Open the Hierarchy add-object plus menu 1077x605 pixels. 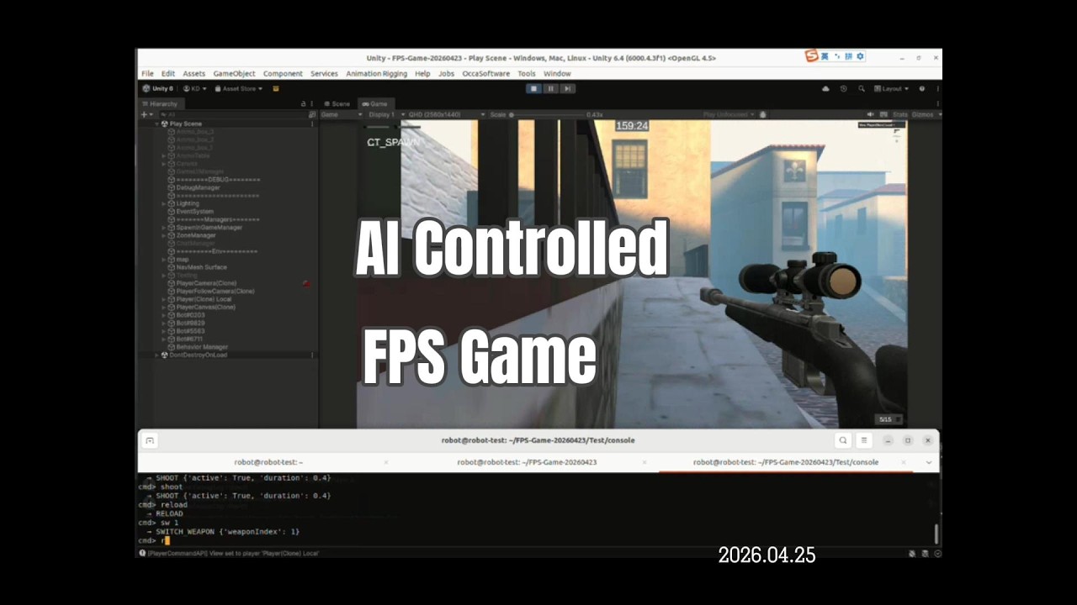146,114
